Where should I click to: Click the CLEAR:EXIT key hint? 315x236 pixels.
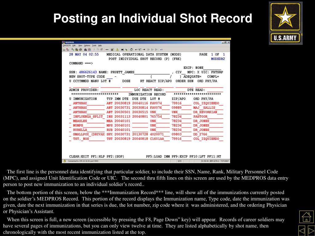[79, 156]
